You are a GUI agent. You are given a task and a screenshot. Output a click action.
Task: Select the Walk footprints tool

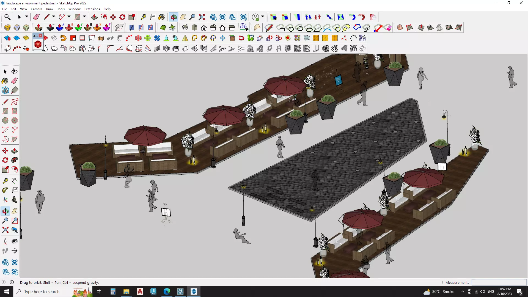pos(5,251)
